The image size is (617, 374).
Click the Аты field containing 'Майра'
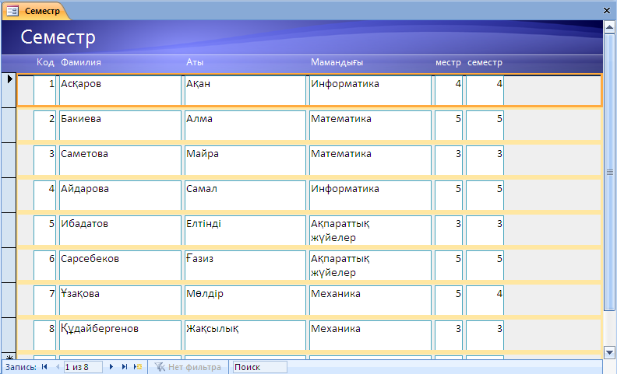point(245,160)
